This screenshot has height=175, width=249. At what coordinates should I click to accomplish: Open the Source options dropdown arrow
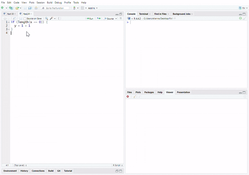pyautogui.click(x=116, y=18)
